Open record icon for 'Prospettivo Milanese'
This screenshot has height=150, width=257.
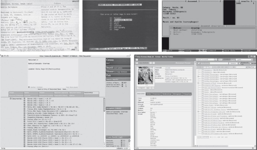click(x=25, y=117)
